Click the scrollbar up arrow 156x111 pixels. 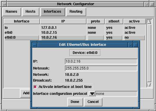[x=149, y=22]
